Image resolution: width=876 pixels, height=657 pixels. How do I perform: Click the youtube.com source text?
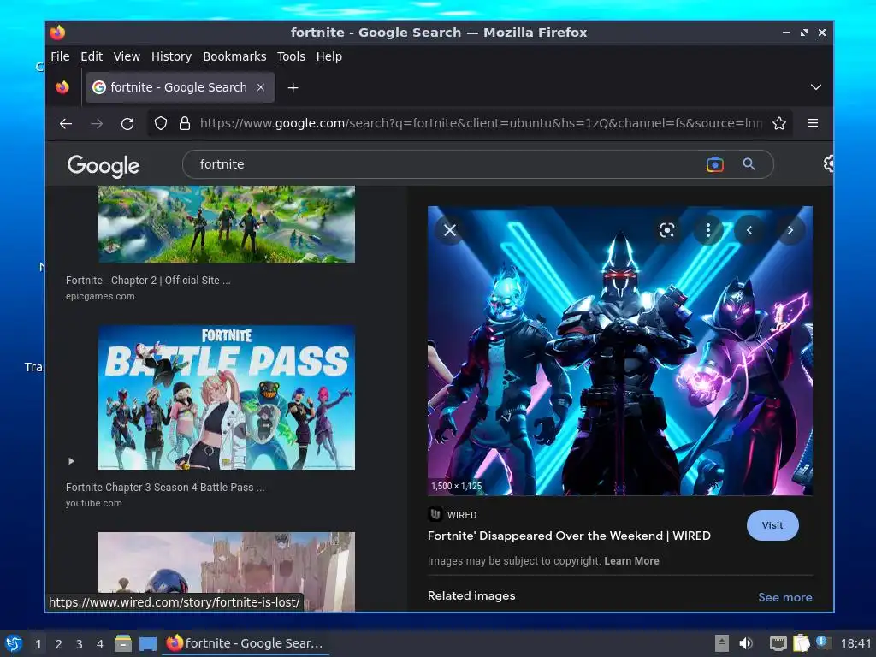pos(93,503)
